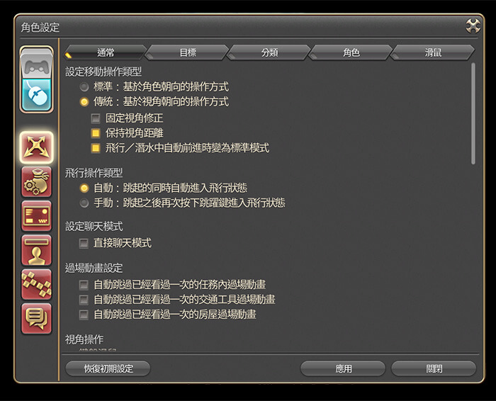Viewport: 496px width, 401px height.
Task: Select 手動 flight control radio option
Action: pyautogui.click(x=84, y=203)
